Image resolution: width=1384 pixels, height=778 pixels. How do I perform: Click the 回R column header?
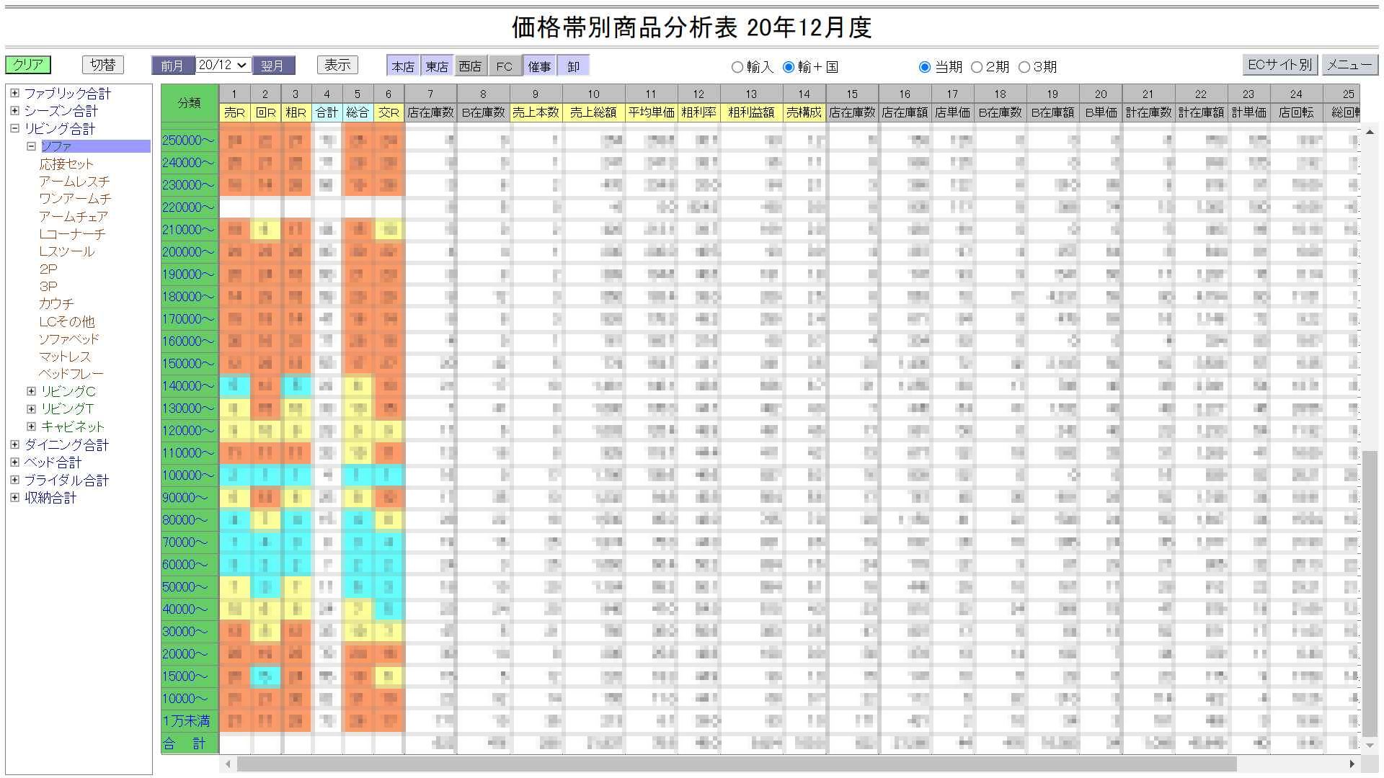(x=265, y=112)
